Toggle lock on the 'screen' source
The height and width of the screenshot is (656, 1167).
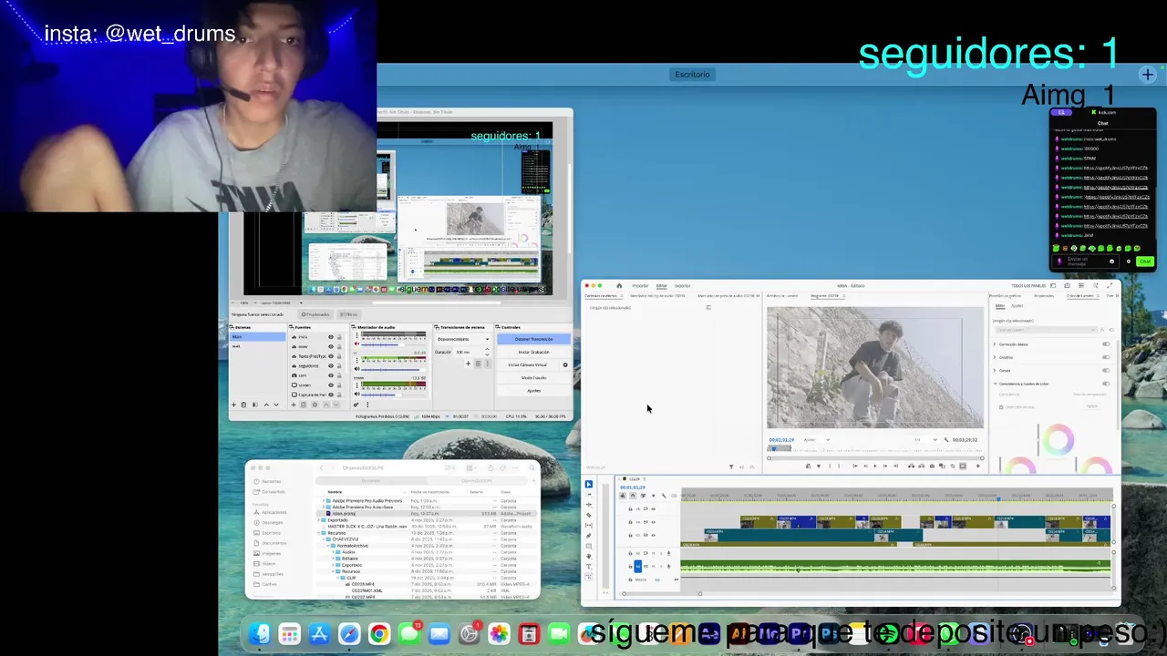pos(339,385)
